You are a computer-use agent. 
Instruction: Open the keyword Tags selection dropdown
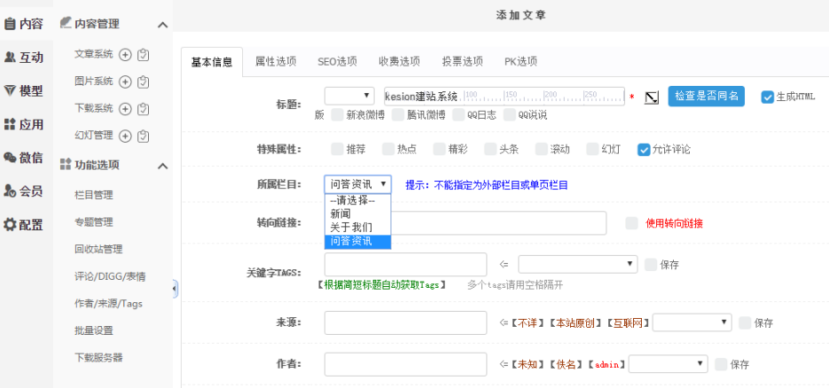point(577,264)
